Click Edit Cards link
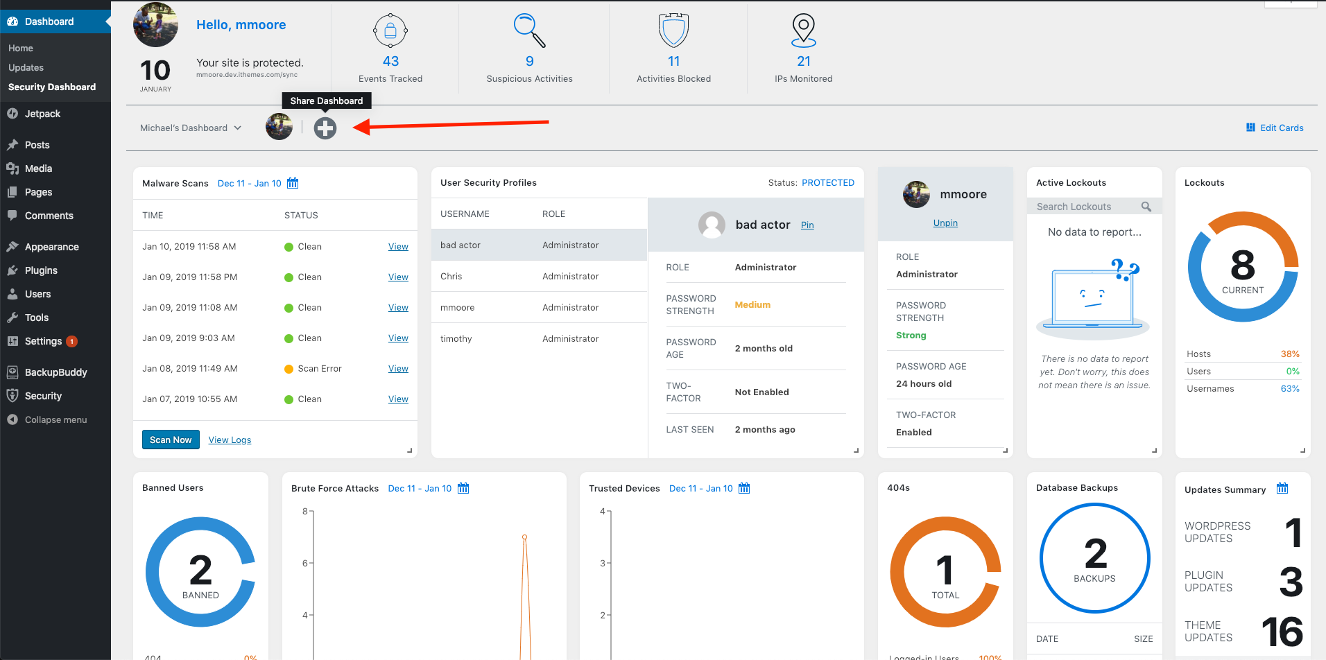The width and height of the screenshot is (1326, 660). tap(1275, 128)
